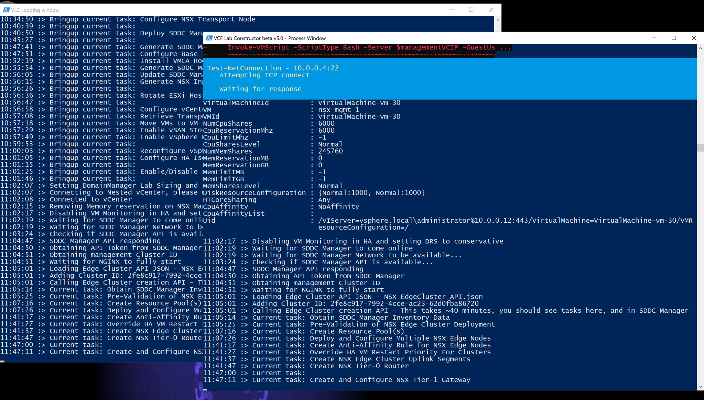Image resolution: width=704 pixels, height=400 pixels.
Task: Maximize the VCF Lab Constructor Process Window
Action: (673, 38)
